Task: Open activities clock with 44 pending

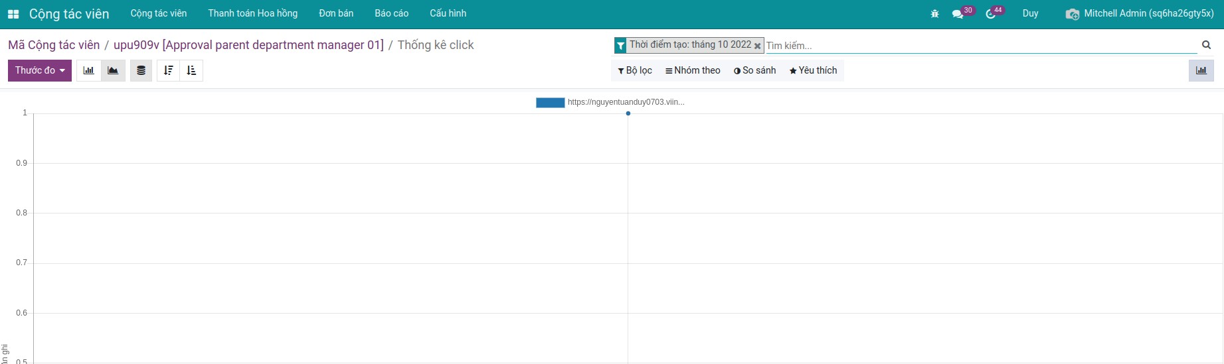Action: point(991,14)
